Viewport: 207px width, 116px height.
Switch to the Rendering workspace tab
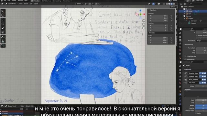(x=66, y=1)
